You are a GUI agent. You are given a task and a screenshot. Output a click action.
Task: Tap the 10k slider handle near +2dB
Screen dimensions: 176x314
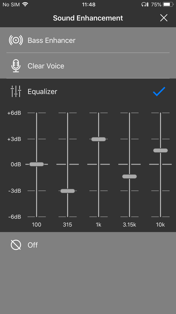pyautogui.click(x=160, y=150)
